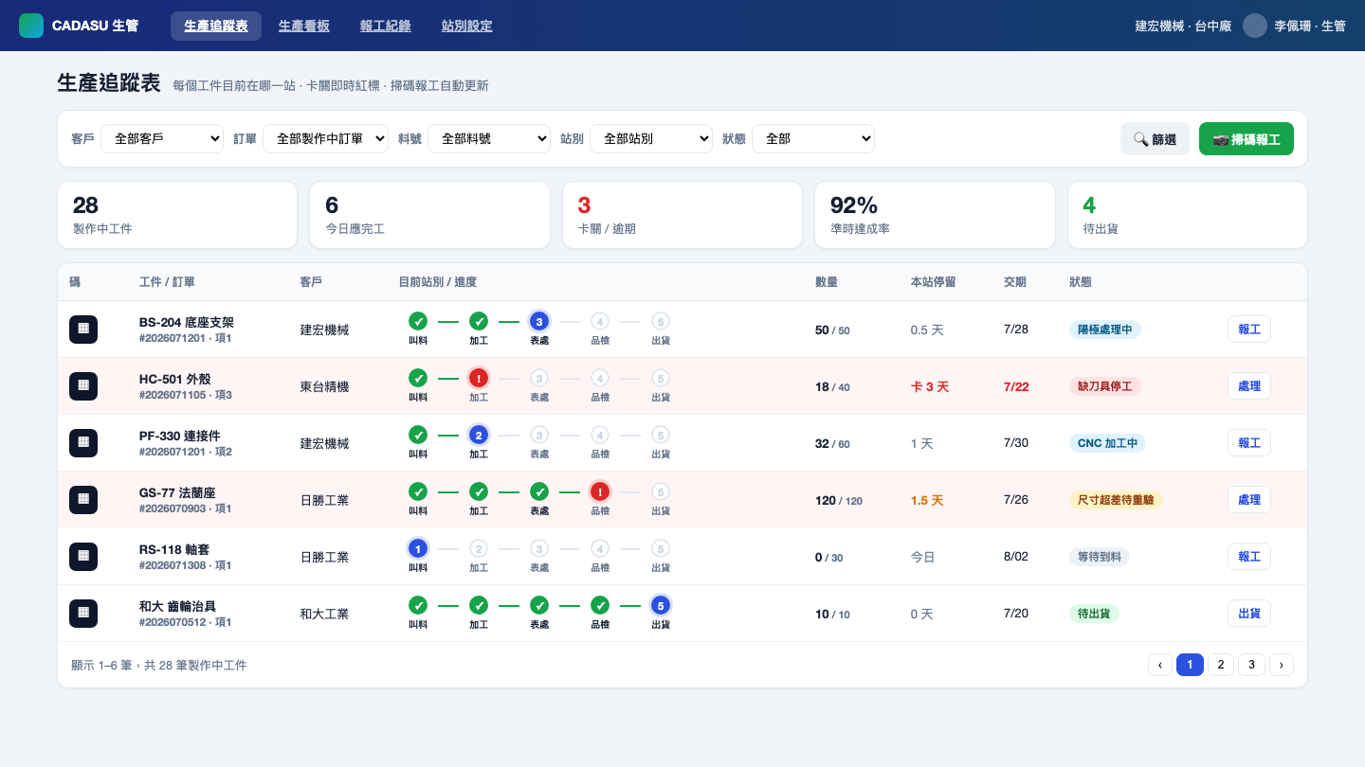Switch to 生產看板 tab
Viewport: 1365px width, 767px height.
coord(304,26)
